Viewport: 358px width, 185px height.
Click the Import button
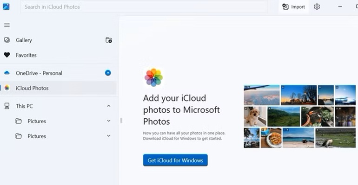[294, 7]
